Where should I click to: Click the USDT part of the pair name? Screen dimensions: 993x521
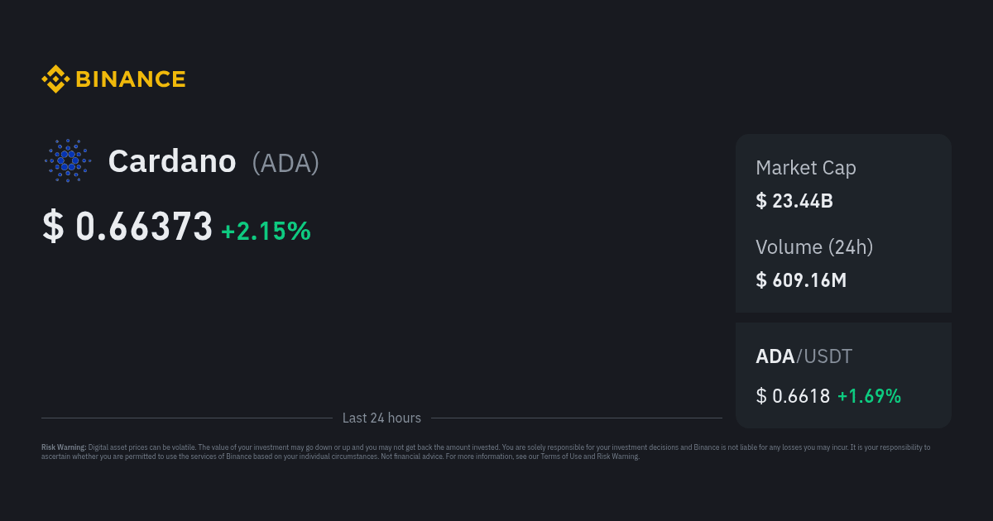point(828,356)
